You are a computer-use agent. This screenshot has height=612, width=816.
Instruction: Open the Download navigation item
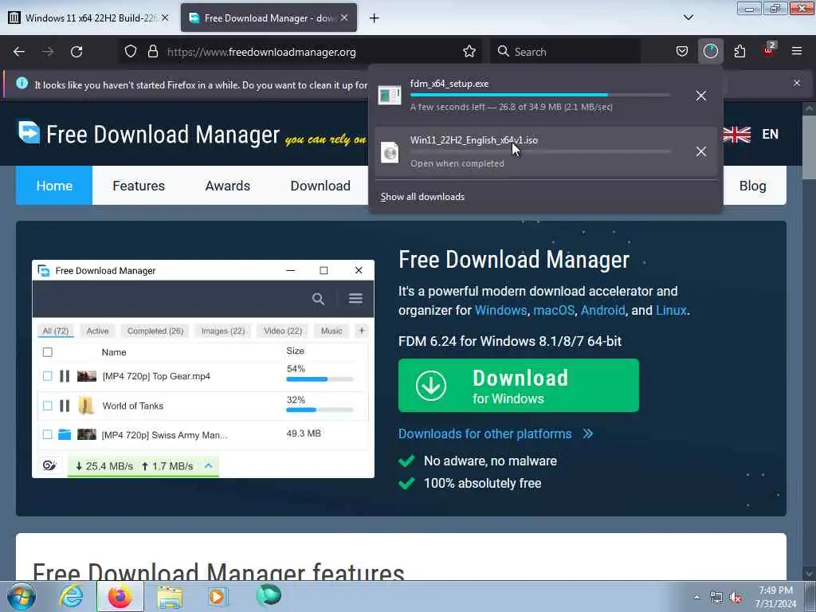[x=320, y=186]
